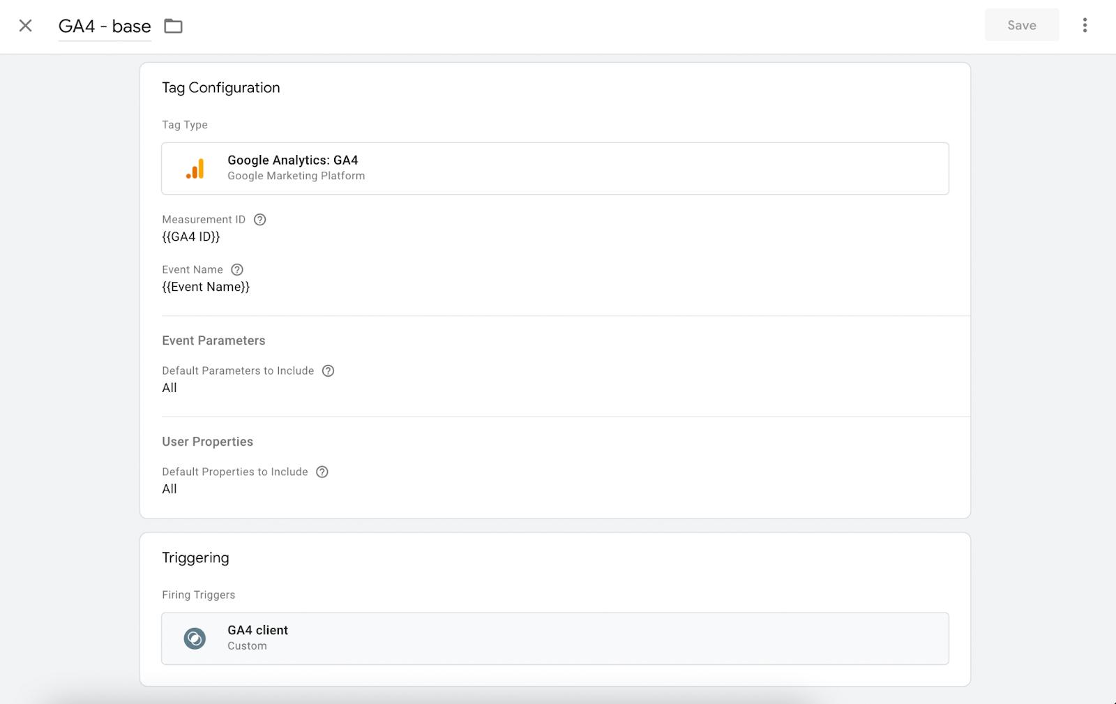Show help for Measurement ID
1116x704 pixels.
[260, 219]
